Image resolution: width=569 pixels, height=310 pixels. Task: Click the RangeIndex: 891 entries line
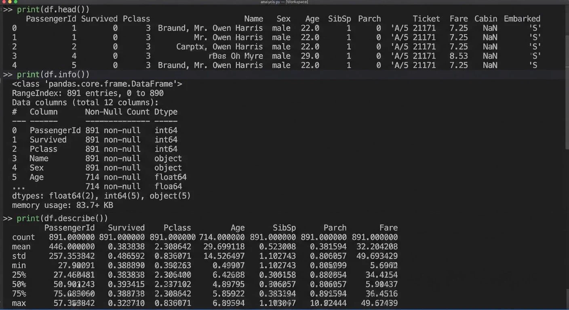pos(88,93)
